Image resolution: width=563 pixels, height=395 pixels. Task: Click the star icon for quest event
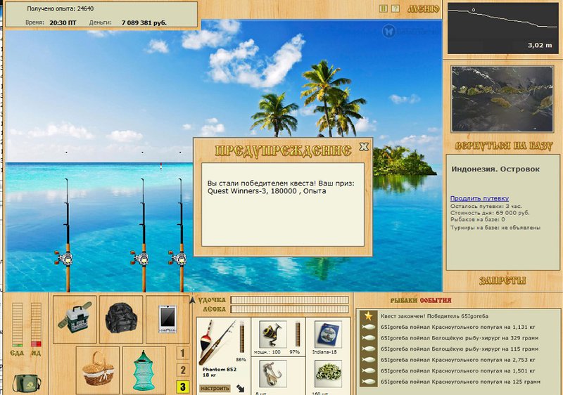tap(368, 316)
